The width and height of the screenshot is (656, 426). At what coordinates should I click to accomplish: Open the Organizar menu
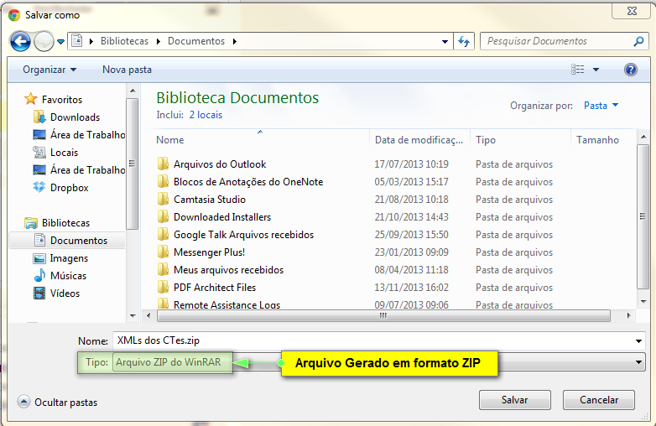49,70
